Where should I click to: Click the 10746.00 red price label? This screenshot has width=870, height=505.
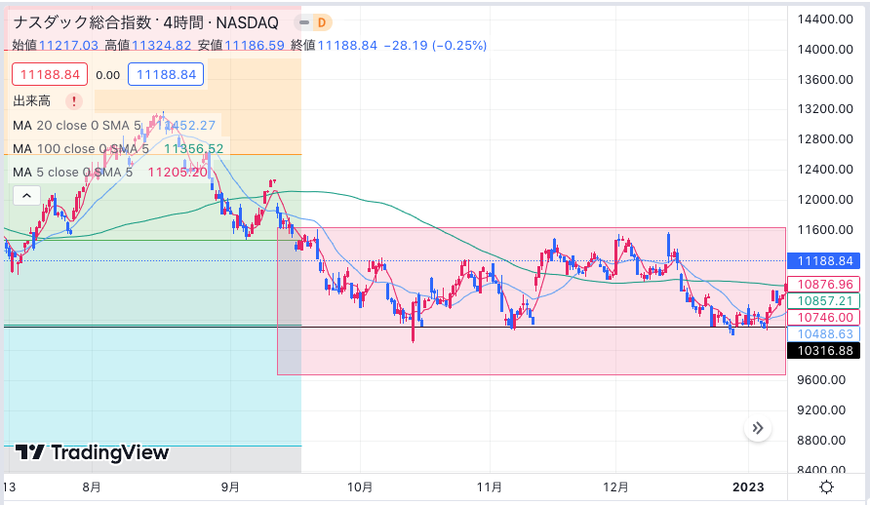pos(824,318)
